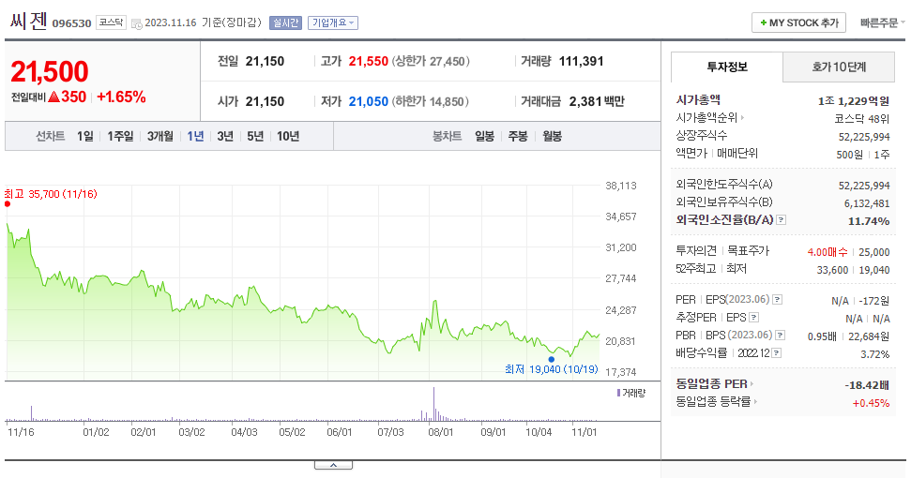The width and height of the screenshot is (911, 478).
Task: Open help icon next to EPS(2023.06)
Action: pyautogui.click(x=778, y=299)
